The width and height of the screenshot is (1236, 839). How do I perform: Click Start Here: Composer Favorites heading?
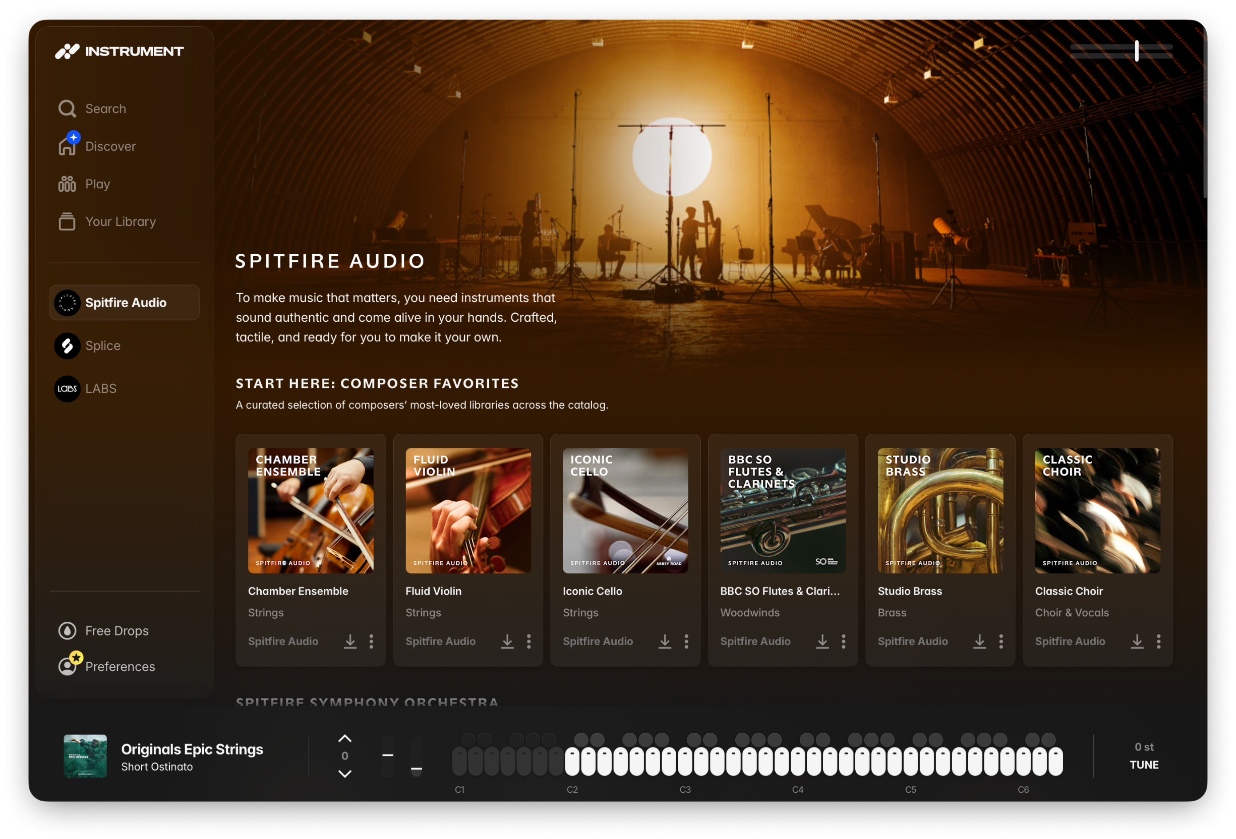point(377,383)
